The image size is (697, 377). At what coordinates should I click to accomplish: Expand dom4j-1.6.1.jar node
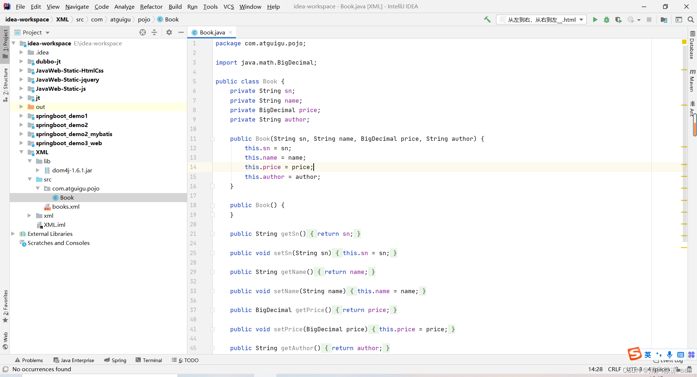[38, 170]
